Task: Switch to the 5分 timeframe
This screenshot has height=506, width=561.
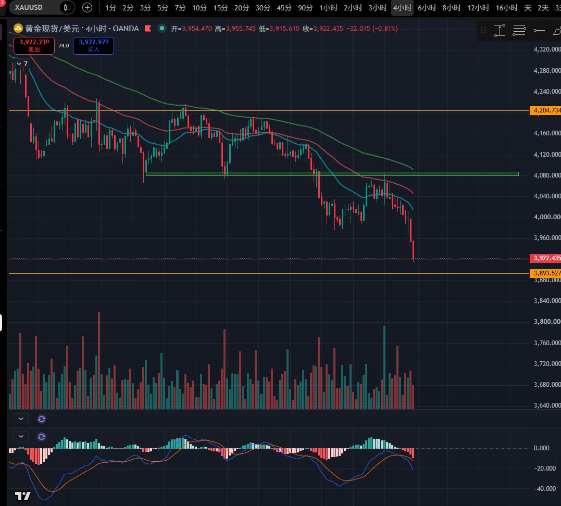Action: click(163, 8)
